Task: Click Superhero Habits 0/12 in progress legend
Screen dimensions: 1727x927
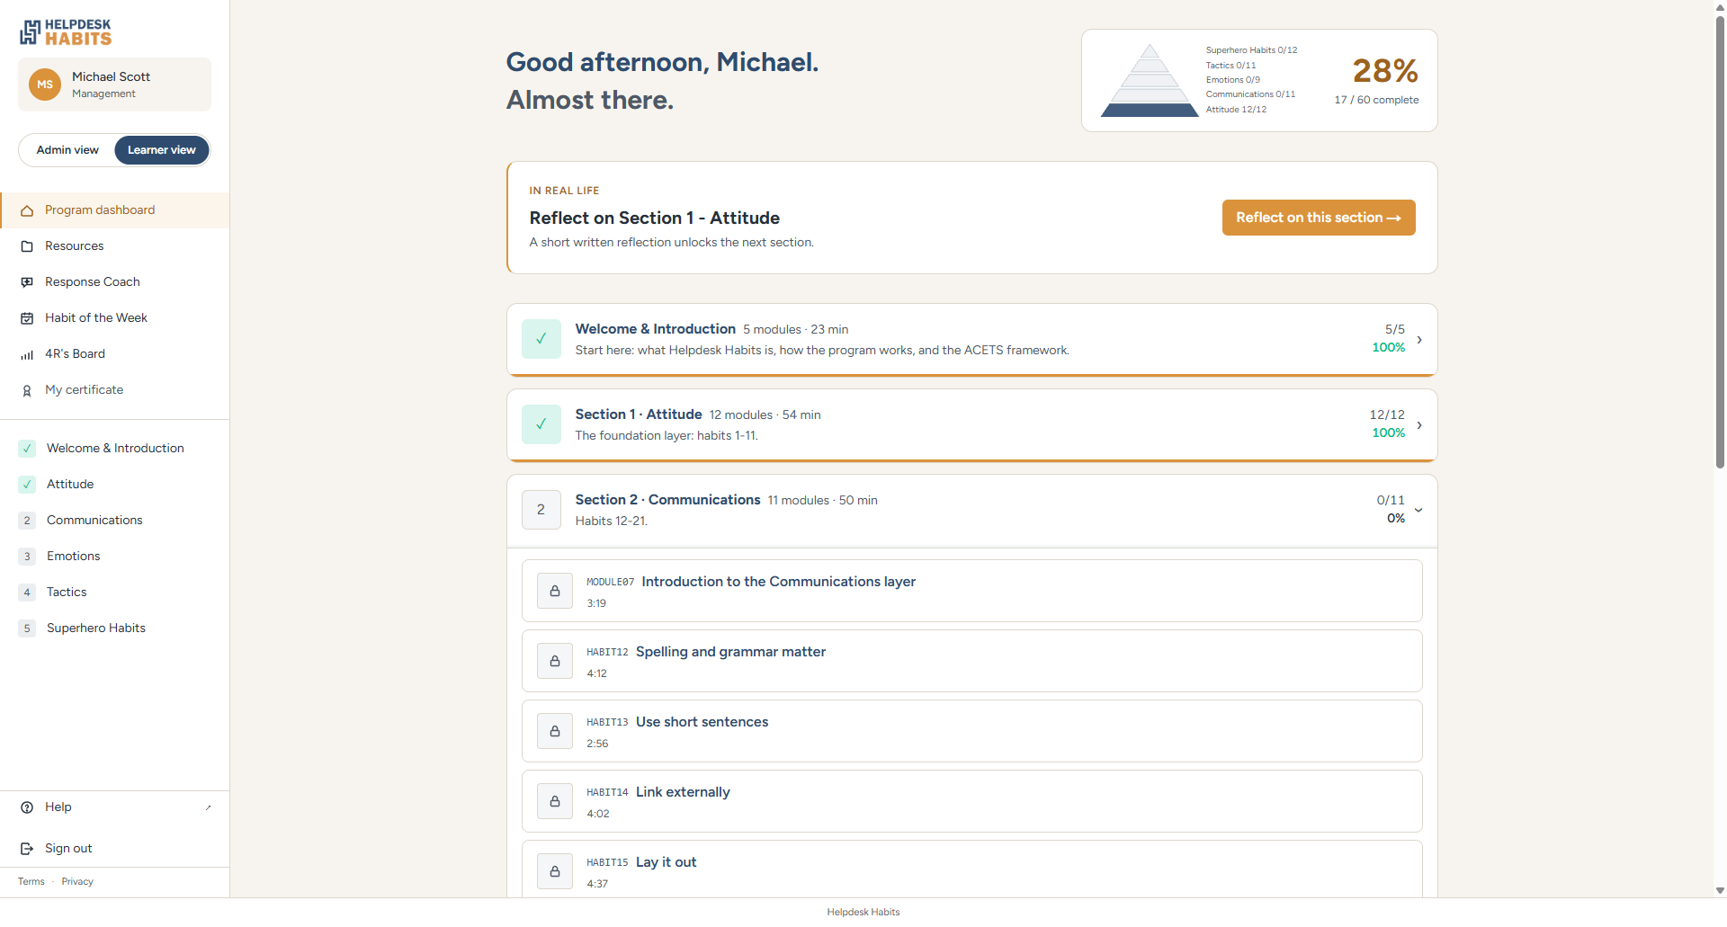Action: pyautogui.click(x=1251, y=50)
